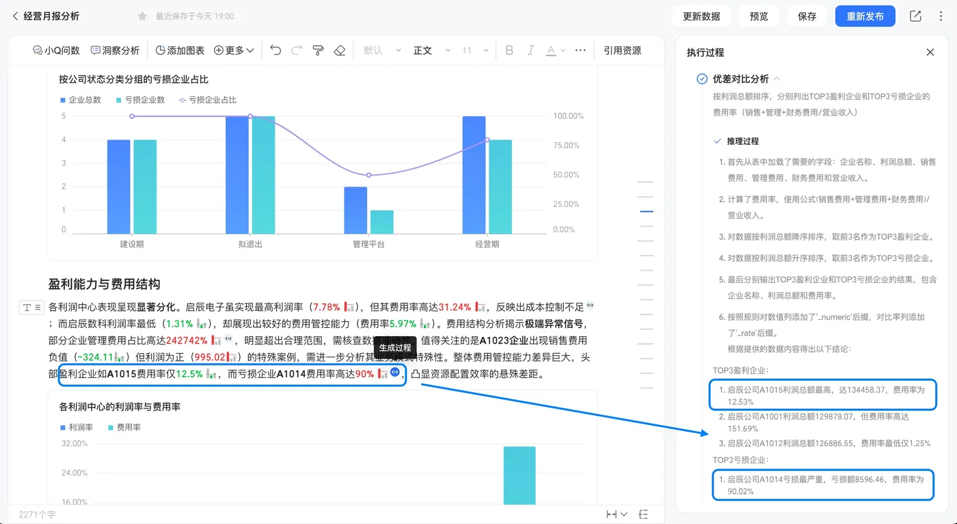This screenshot has height=524, width=957.
Task: Toggle the 亏损企业数 legend series
Action: 140,100
